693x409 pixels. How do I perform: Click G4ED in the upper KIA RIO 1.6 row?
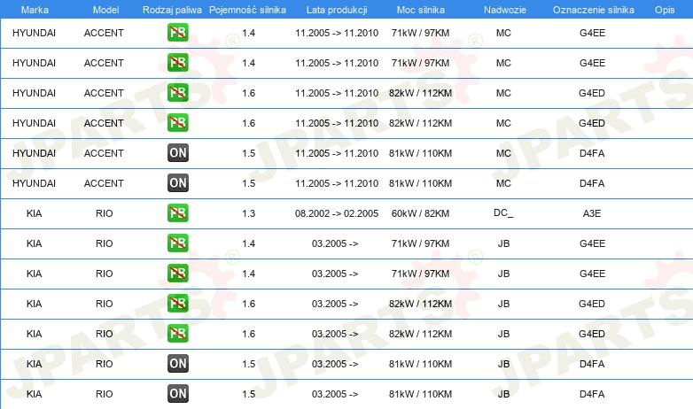pyautogui.click(x=592, y=304)
